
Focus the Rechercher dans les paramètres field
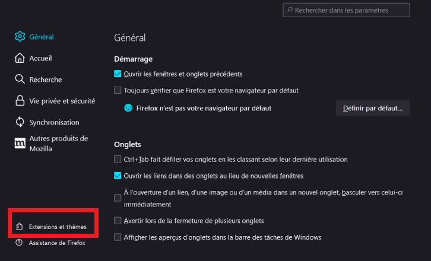click(x=346, y=10)
